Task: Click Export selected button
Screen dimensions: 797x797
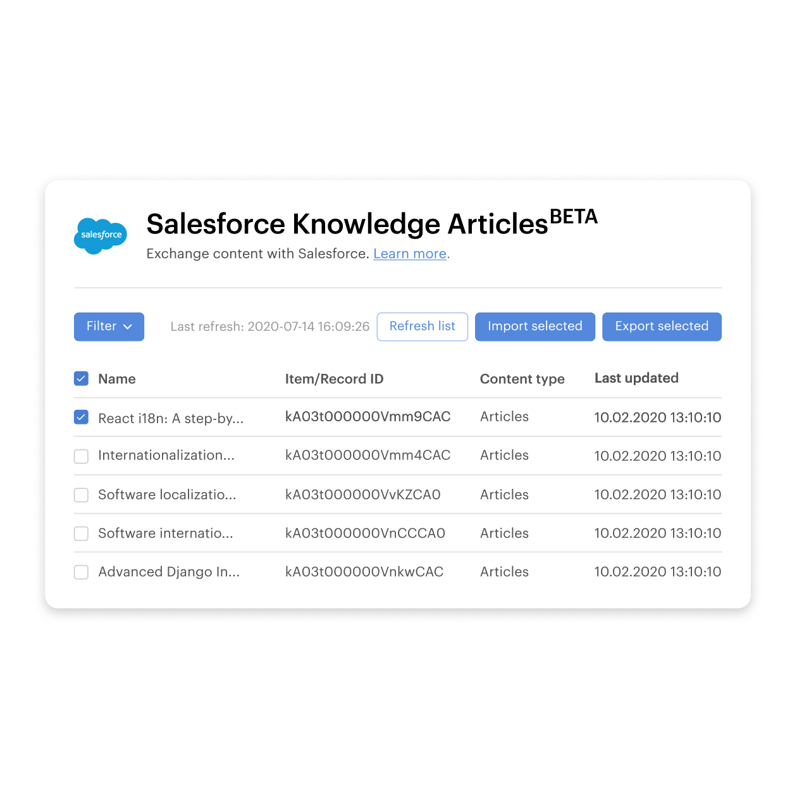Action: pos(662,326)
